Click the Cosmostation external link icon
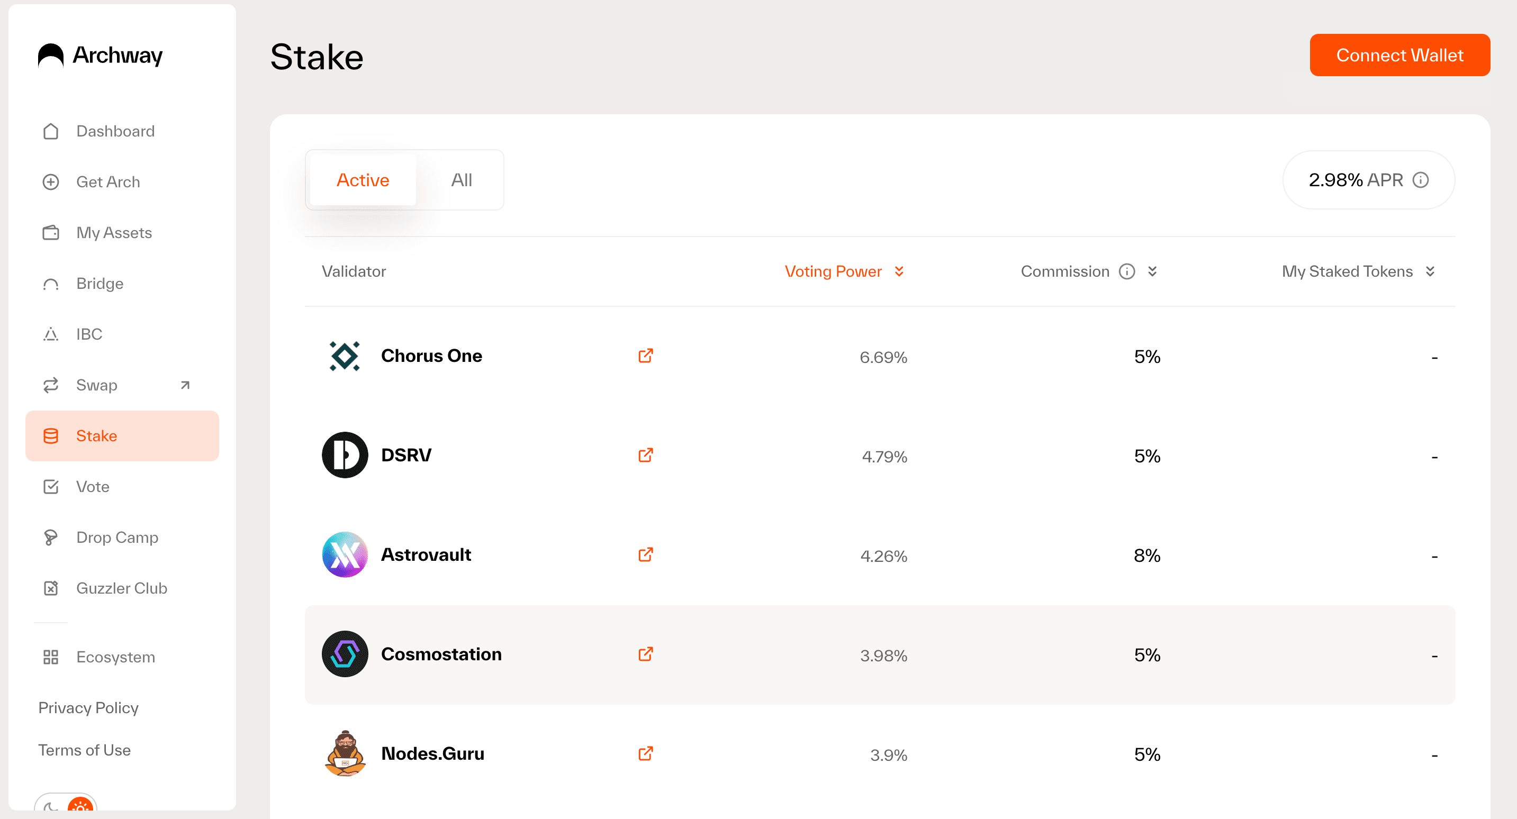This screenshot has width=1517, height=819. [646, 652]
